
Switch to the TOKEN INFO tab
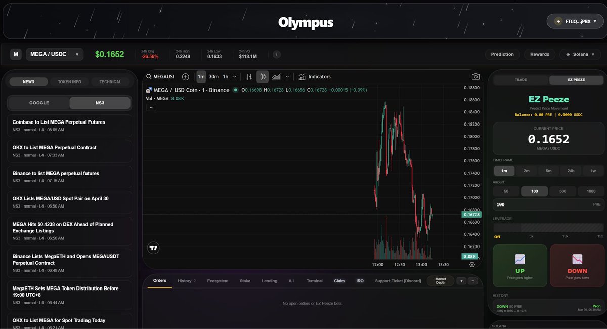[x=69, y=81]
